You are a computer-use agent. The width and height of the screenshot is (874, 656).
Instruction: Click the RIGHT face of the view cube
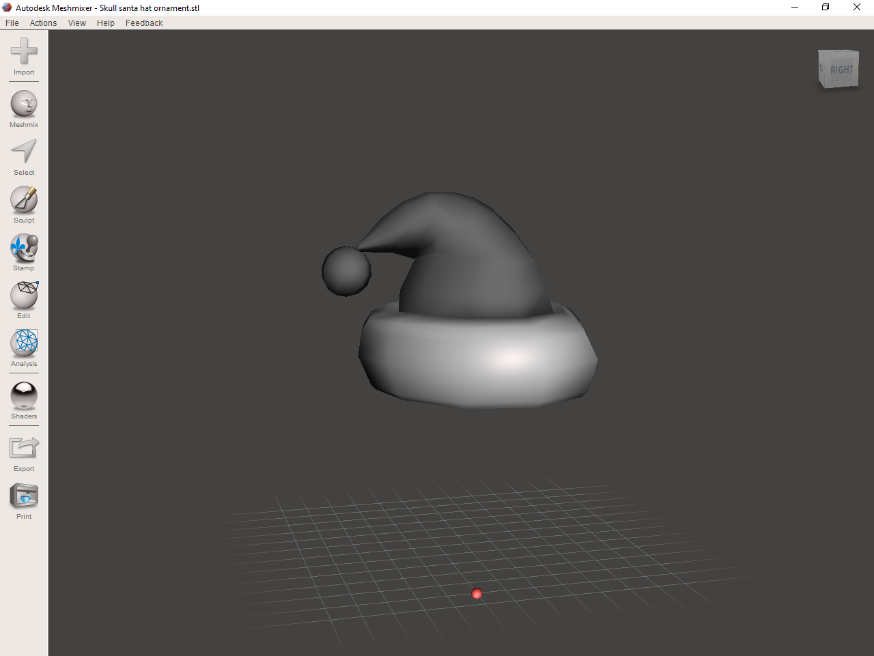tap(841, 68)
